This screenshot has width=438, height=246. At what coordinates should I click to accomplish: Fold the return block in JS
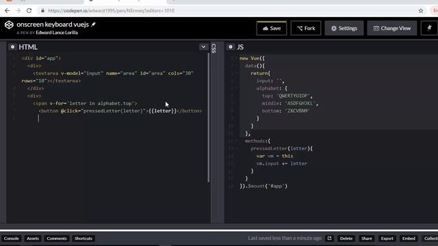coord(237,73)
